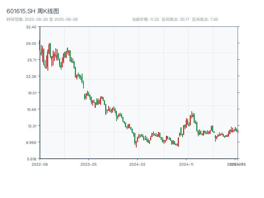Click the 601615.SH weekly K-line chart title
Screen dimensions: 264x198
pos(33,11)
